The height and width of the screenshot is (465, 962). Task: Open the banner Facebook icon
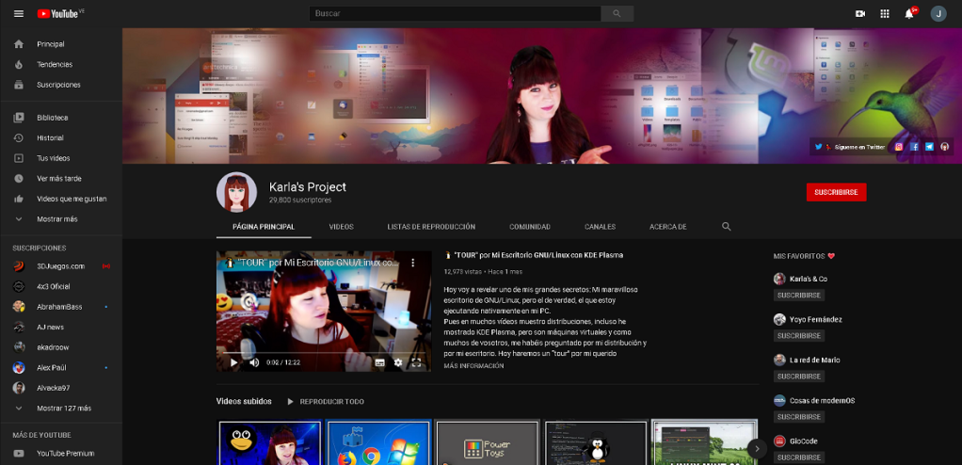click(x=914, y=147)
